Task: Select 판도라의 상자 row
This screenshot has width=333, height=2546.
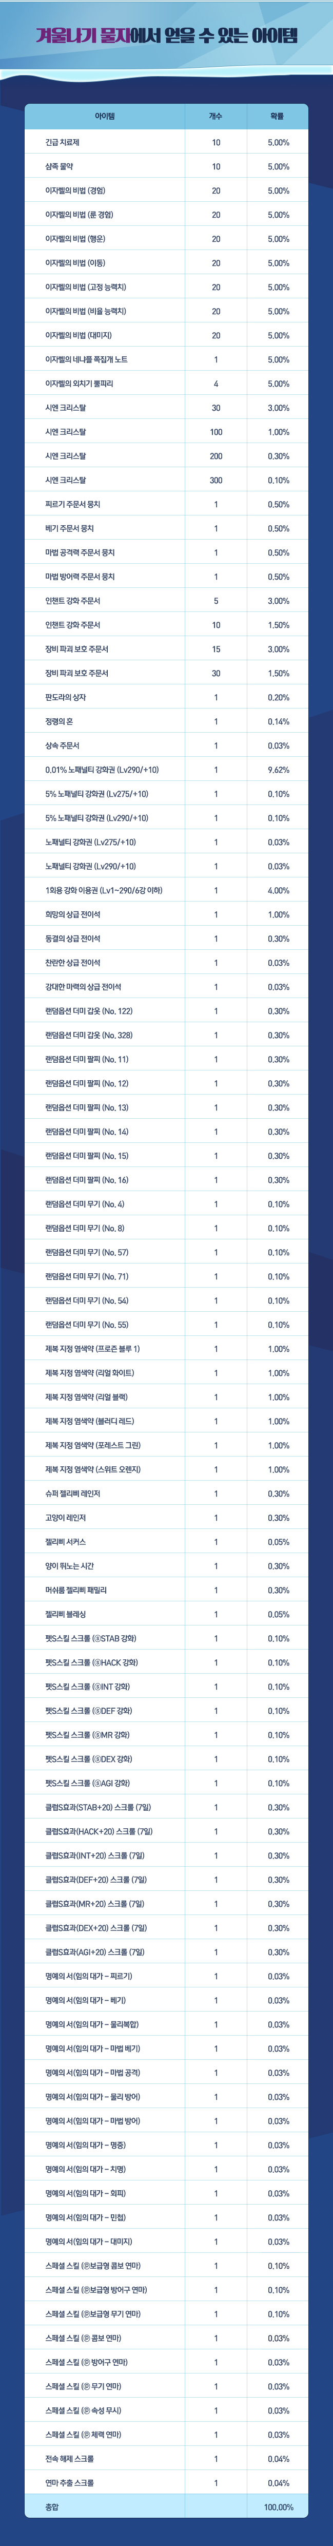Action: (166, 697)
